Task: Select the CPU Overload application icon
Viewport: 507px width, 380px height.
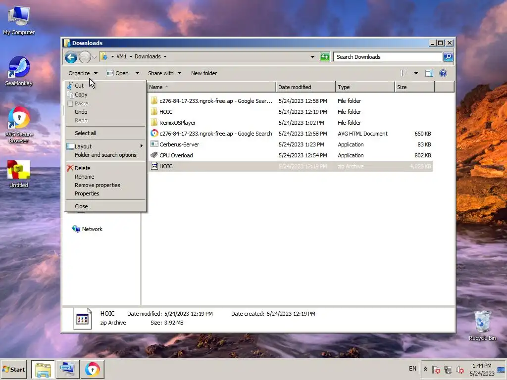Action: (x=154, y=155)
